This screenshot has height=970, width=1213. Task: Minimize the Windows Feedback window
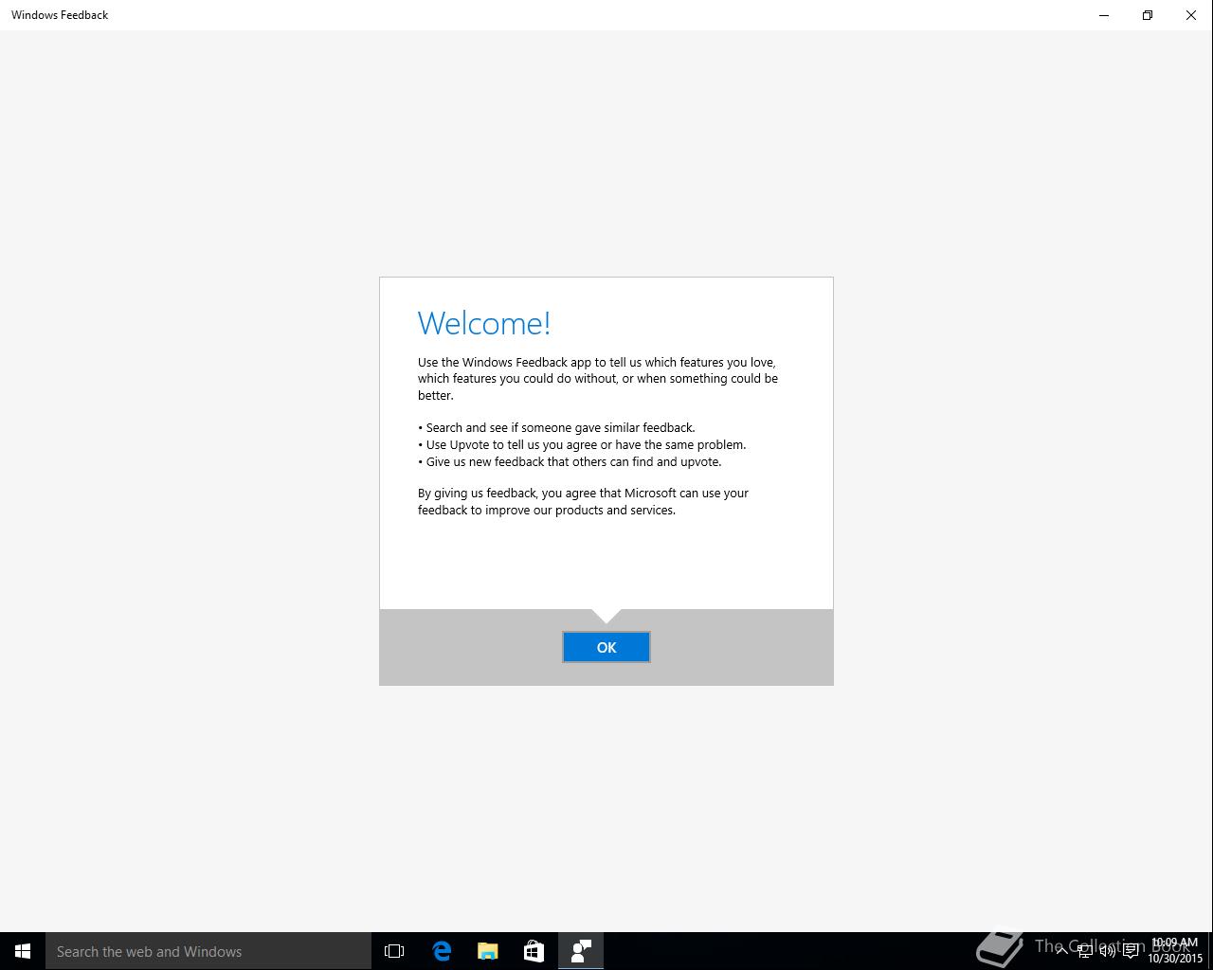click(1104, 15)
